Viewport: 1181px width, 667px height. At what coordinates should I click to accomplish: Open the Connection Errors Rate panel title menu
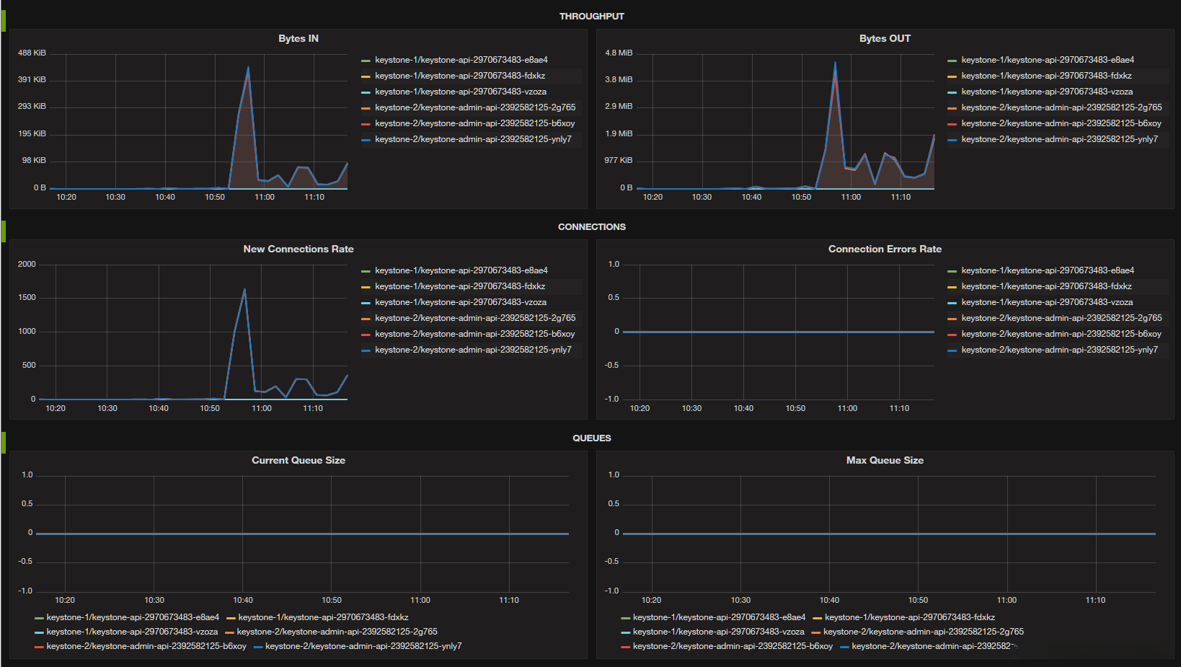(x=885, y=249)
